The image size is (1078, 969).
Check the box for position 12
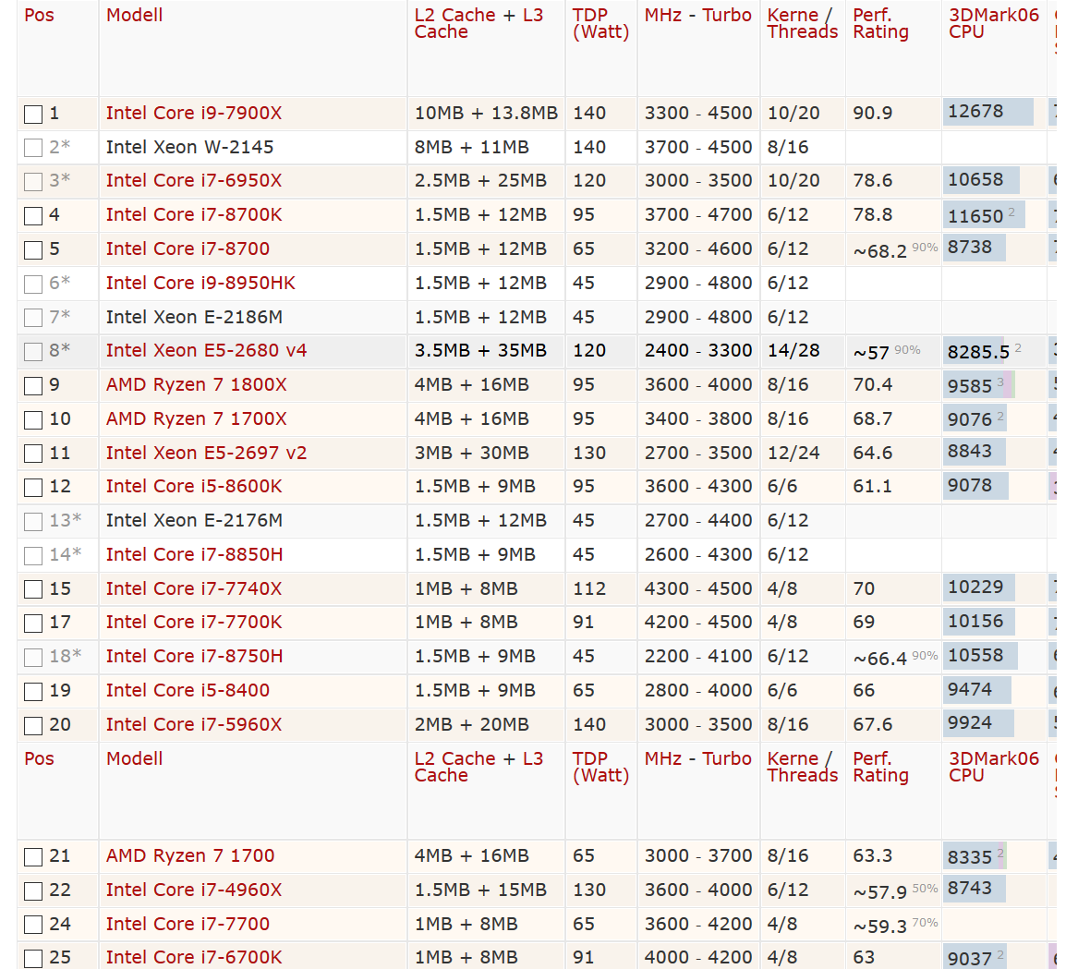pyautogui.click(x=33, y=488)
